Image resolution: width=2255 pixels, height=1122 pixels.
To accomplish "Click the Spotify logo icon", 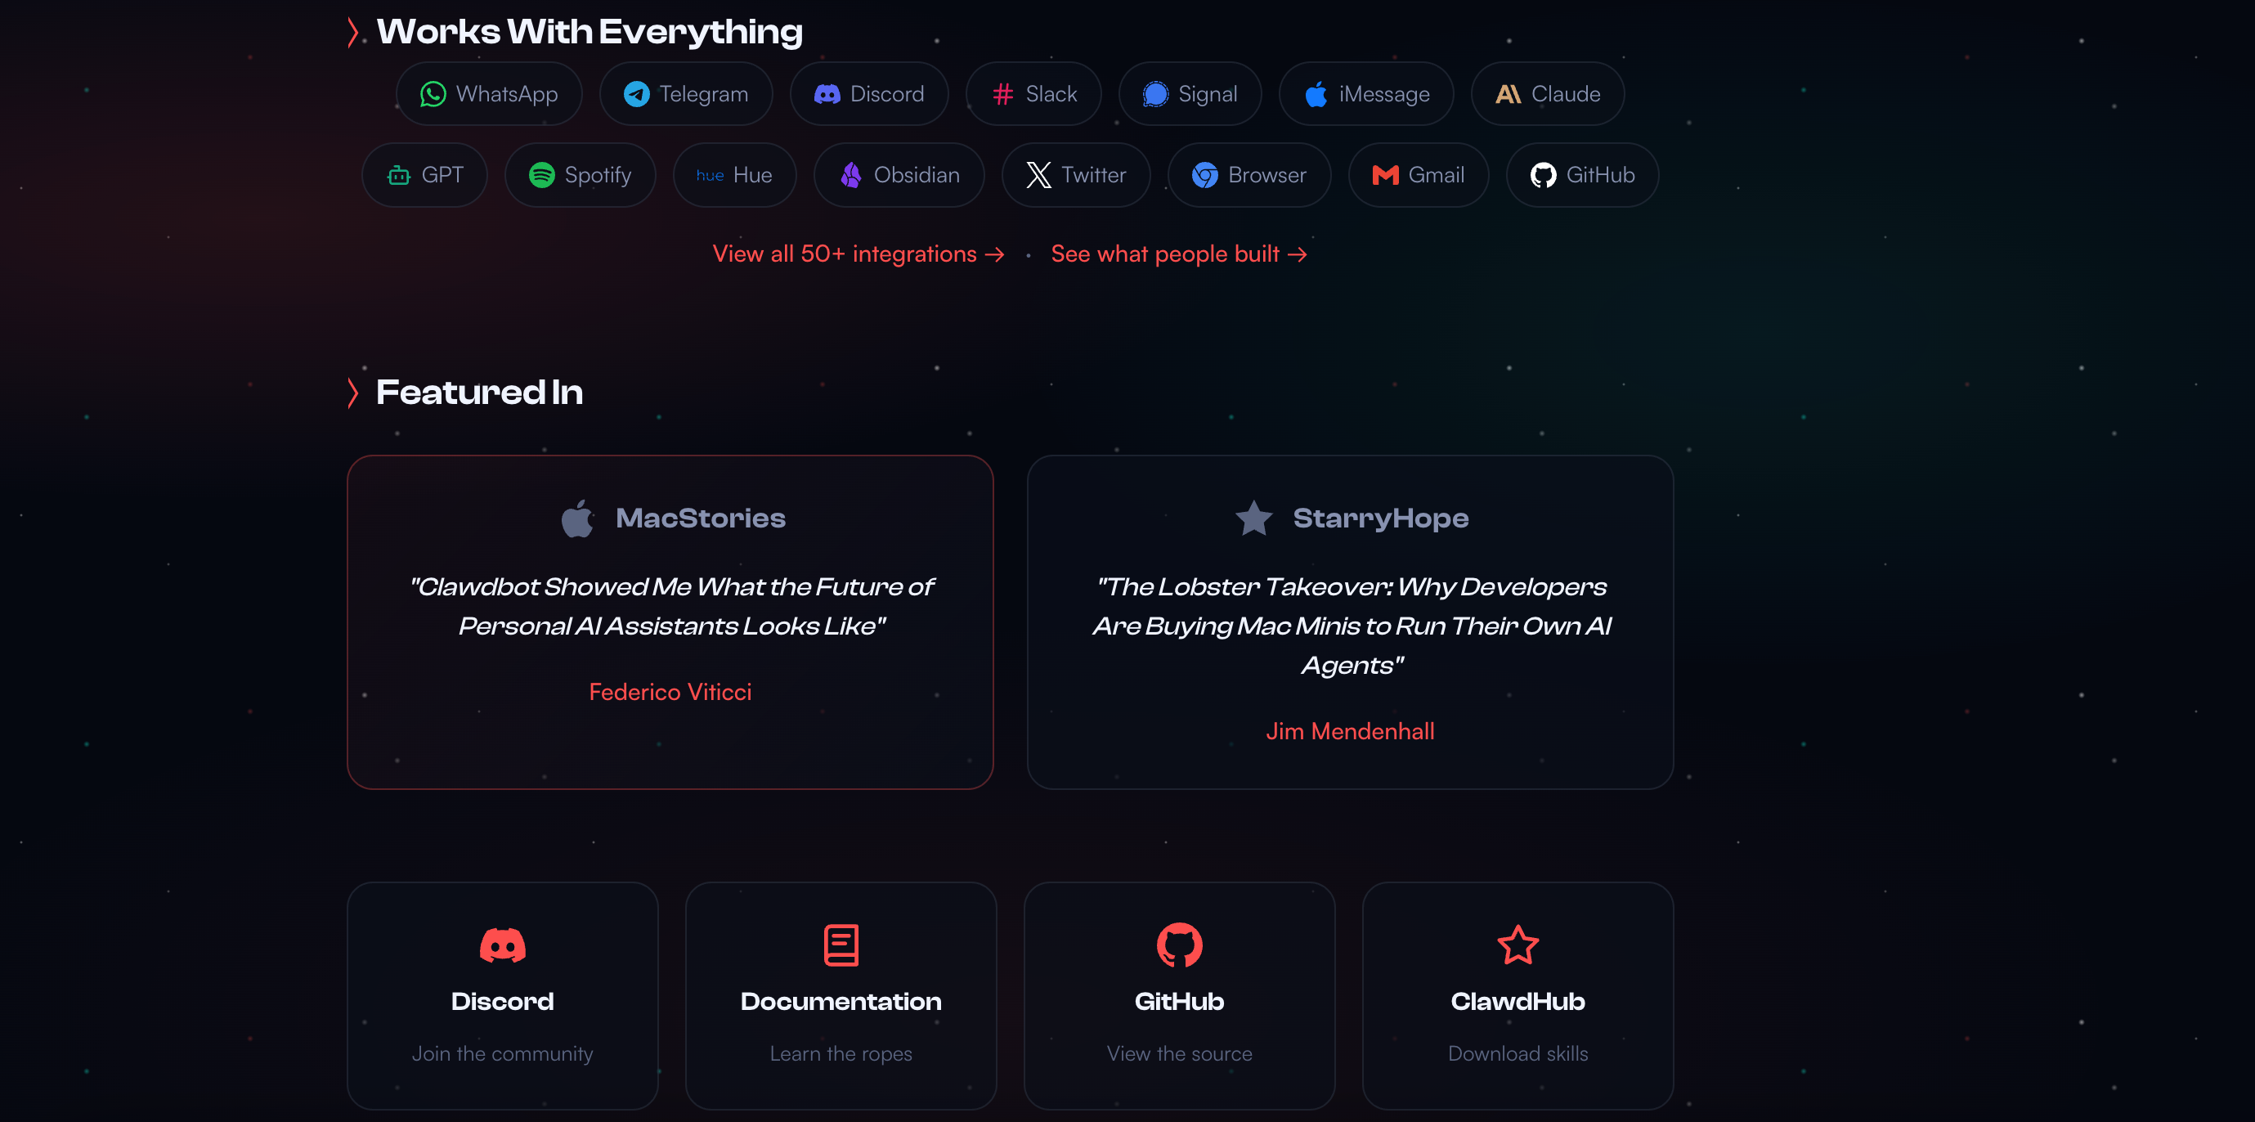I will (x=541, y=175).
